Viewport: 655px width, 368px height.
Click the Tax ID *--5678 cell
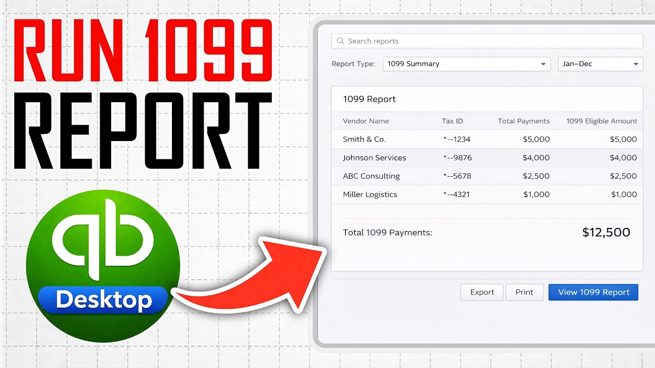[x=457, y=176]
